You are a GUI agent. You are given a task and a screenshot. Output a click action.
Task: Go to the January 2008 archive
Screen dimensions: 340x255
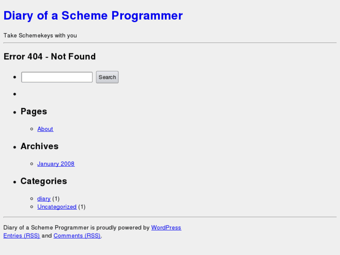click(x=56, y=164)
